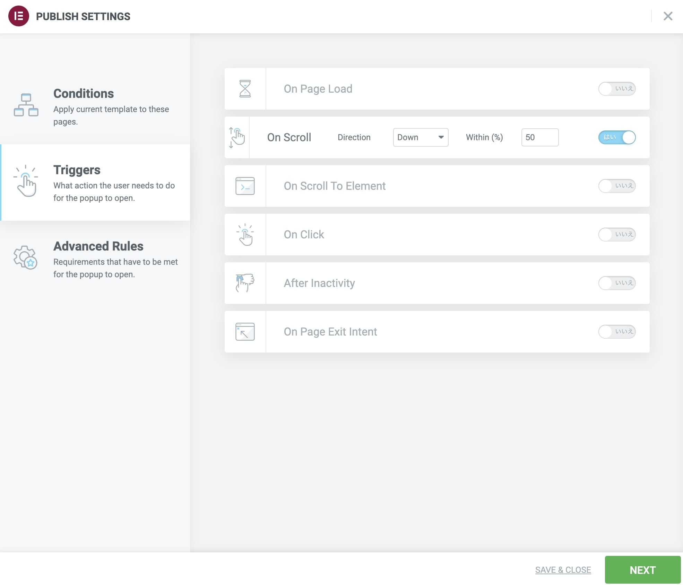Click the After Inactivity hand icon
The image size is (683, 585).
245,283
